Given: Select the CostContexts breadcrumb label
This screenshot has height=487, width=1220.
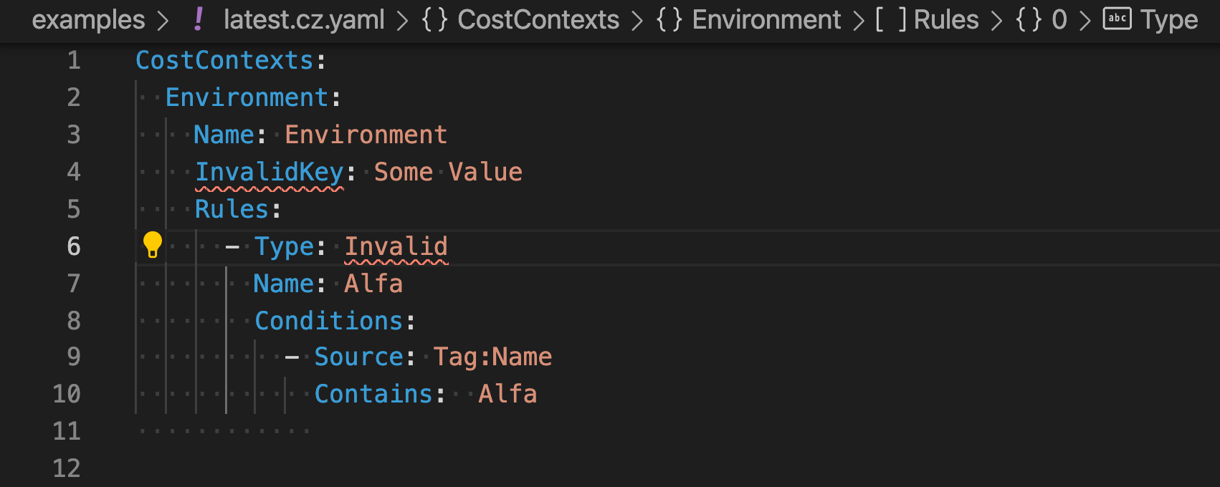Looking at the screenshot, I should point(538,19).
